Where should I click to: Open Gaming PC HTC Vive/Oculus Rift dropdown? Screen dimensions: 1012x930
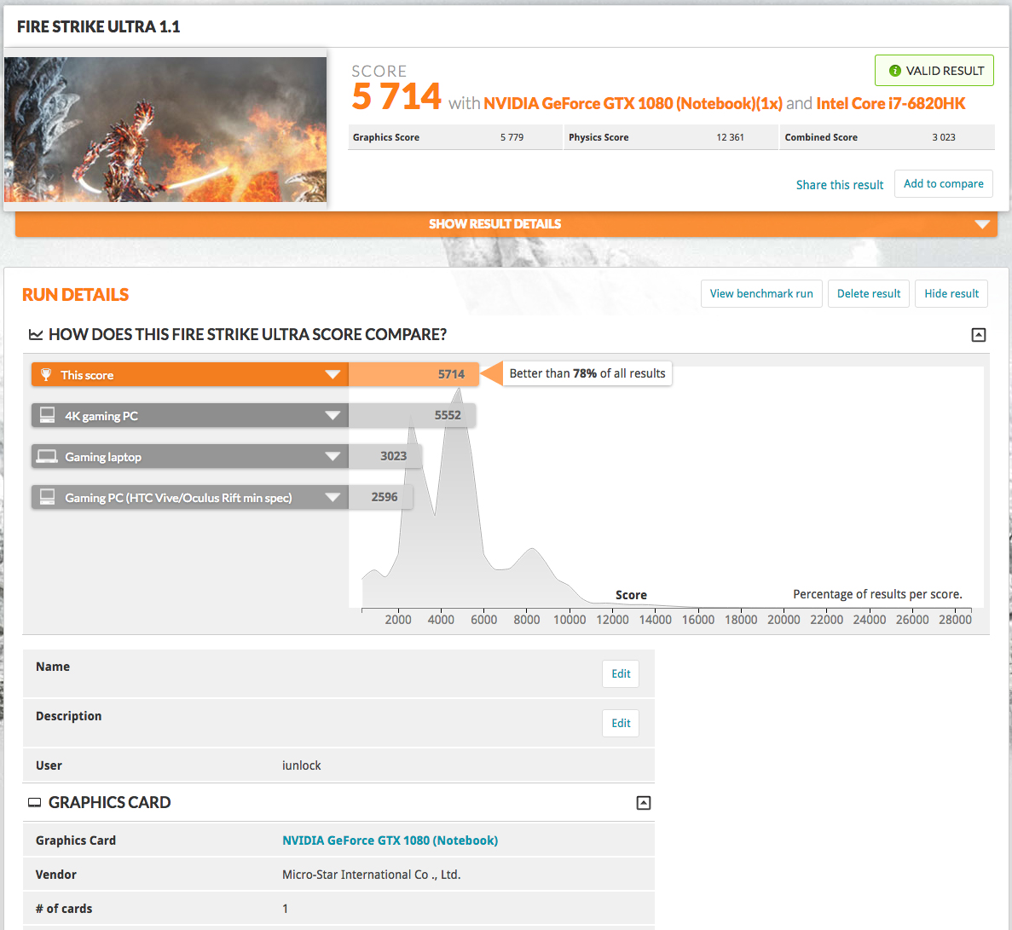333,497
